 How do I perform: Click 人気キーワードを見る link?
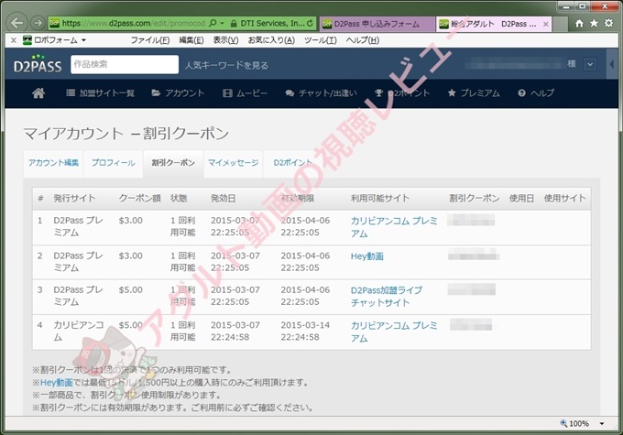226,65
